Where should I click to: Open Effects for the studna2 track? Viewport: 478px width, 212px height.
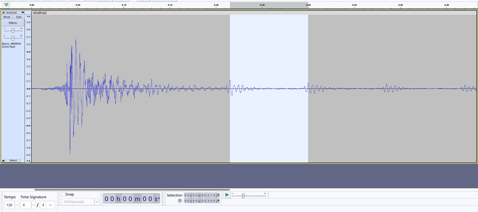click(x=13, y=23)
